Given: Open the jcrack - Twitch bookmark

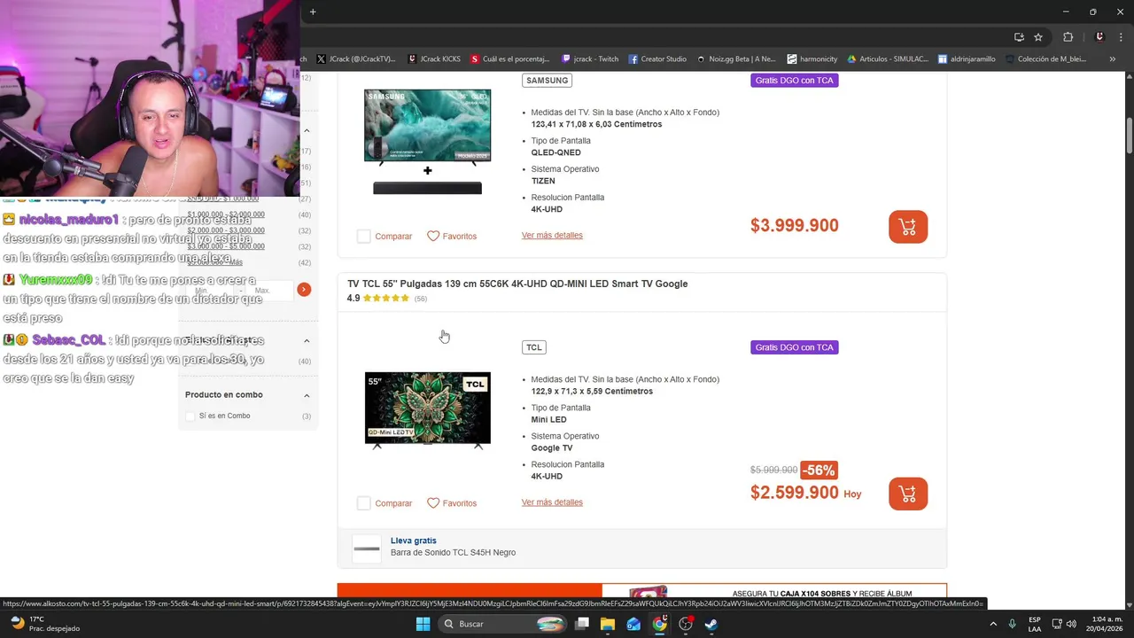Looking at the screenshot, I should 590,59.
